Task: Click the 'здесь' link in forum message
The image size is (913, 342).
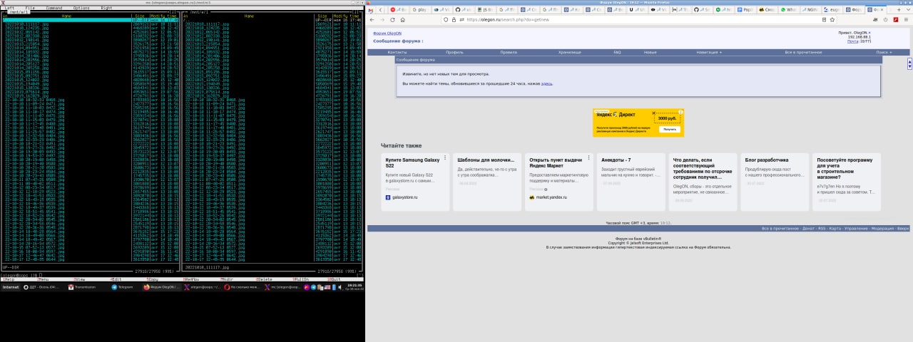Action: pos(546,83)
